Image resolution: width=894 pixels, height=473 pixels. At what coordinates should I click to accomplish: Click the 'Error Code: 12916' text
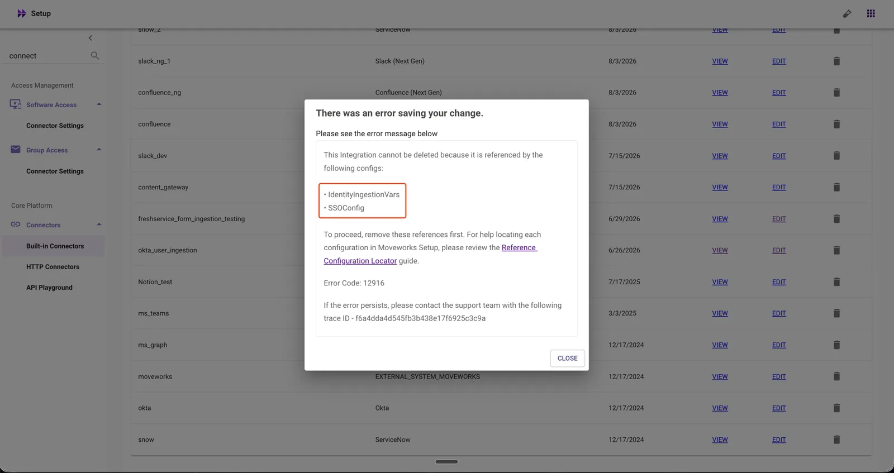click(x=354, y=283)
